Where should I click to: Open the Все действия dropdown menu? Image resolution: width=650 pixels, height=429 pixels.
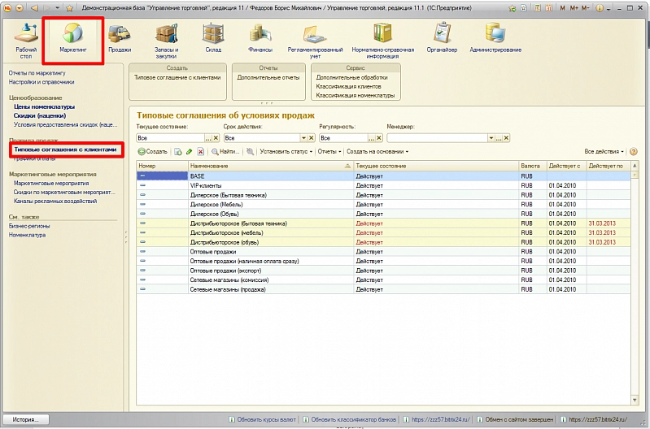click(604, 151)
